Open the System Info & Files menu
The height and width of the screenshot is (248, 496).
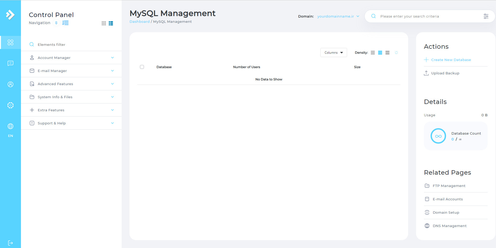pyautogui.click(x=71, y=97)
